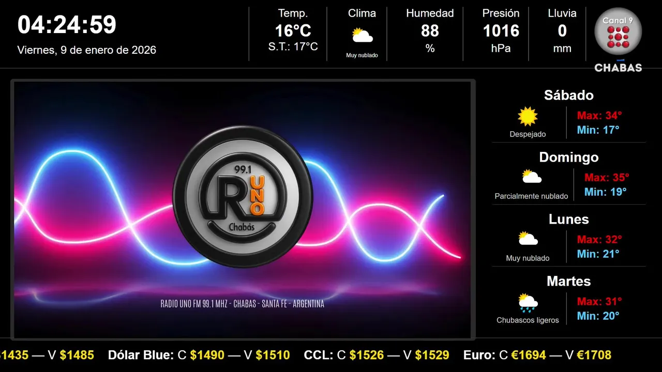Click the temperature value 16°C
662x372 pixels.
[x=293, y=31]
